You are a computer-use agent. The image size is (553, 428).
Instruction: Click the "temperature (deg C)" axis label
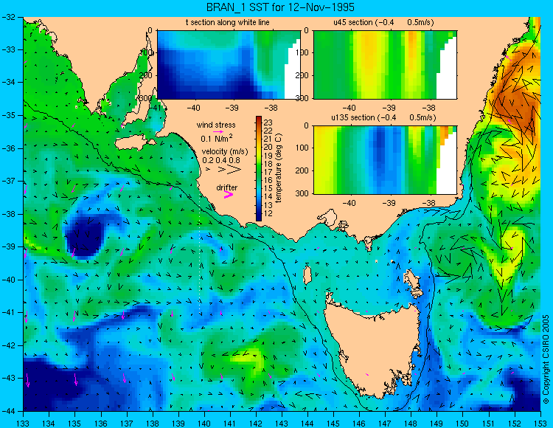pos(279,168)
